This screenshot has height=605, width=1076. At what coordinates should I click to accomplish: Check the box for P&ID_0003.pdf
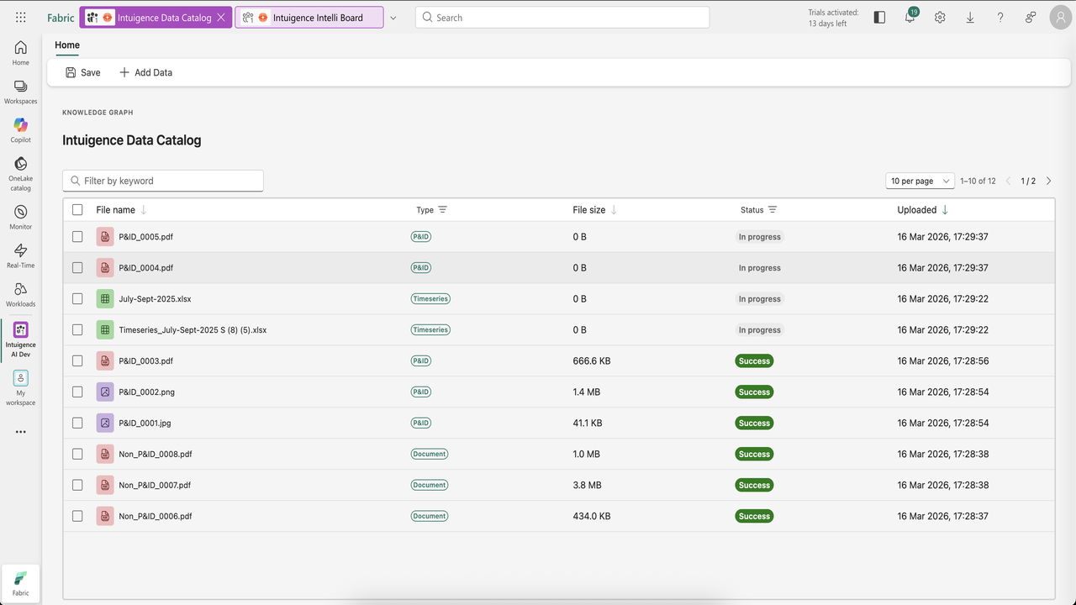click(77, 360)
